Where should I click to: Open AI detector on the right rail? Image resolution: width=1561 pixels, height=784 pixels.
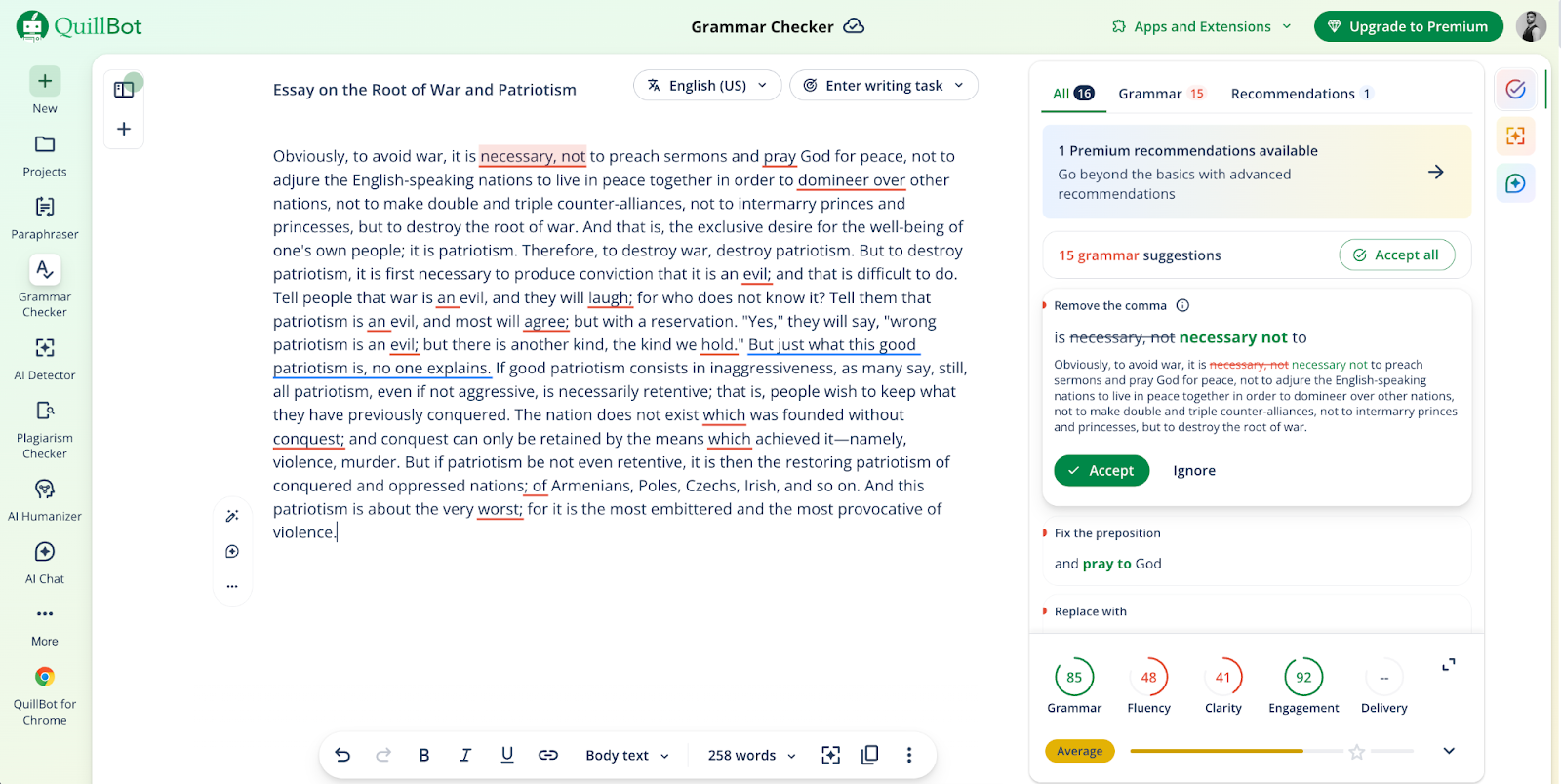coord(1515,137)
